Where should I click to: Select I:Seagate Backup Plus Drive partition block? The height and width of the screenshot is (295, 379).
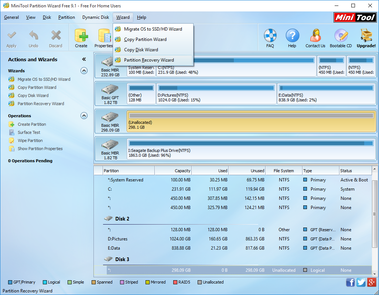click(251, 149)
